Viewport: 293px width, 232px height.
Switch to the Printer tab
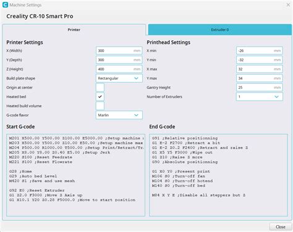(x=74, y=30)
